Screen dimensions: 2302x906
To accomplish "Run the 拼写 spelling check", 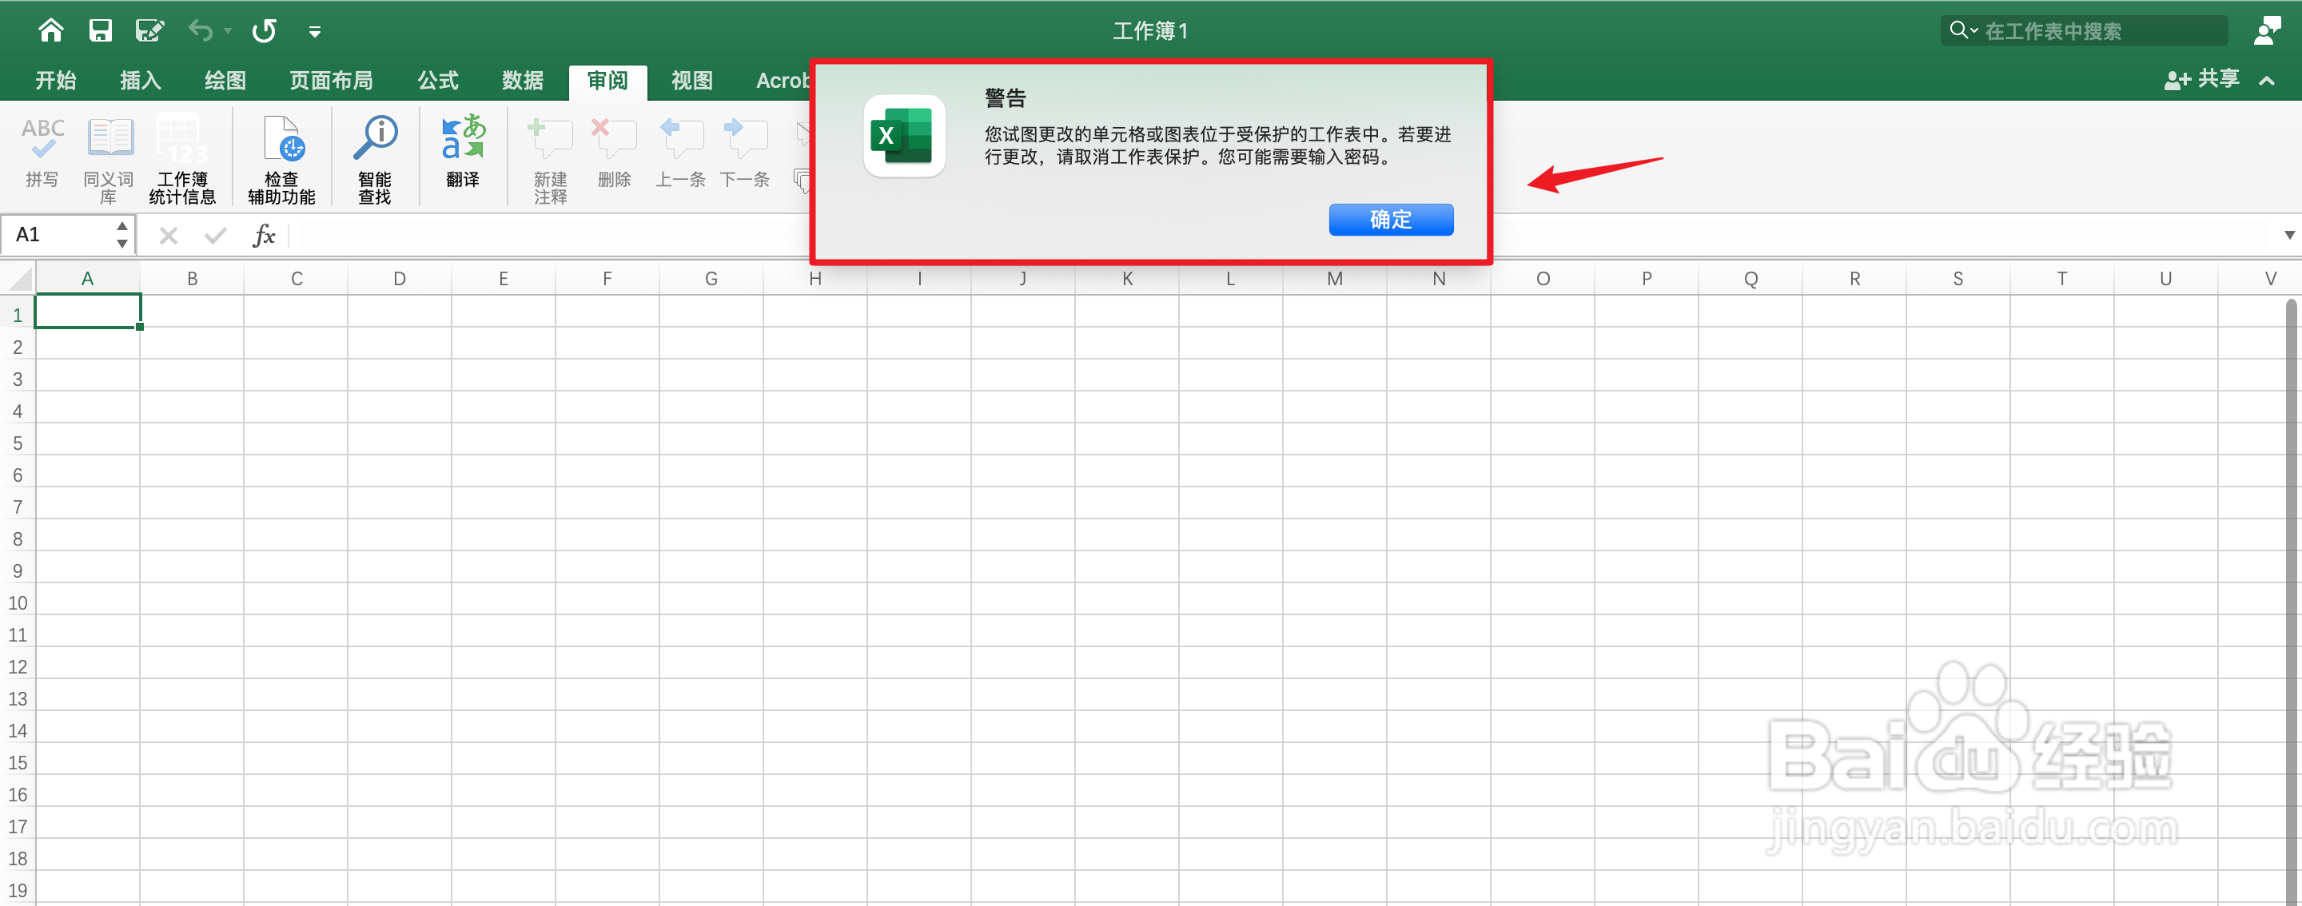I will click(x=42, y=153).
